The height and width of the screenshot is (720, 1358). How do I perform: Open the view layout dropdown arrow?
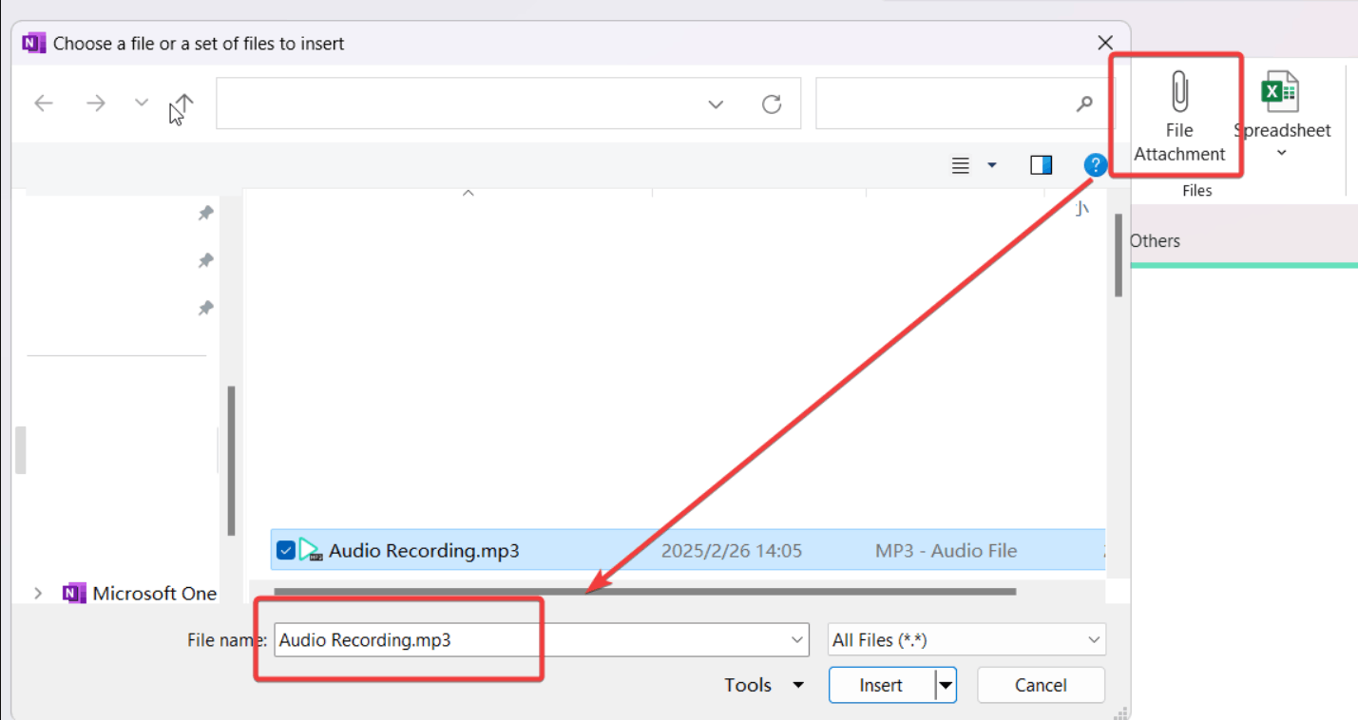(991, 164)
